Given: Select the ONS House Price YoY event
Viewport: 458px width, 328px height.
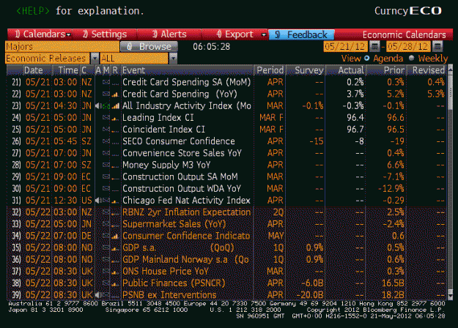Looking at the screenshot, I should pos(166,272).
